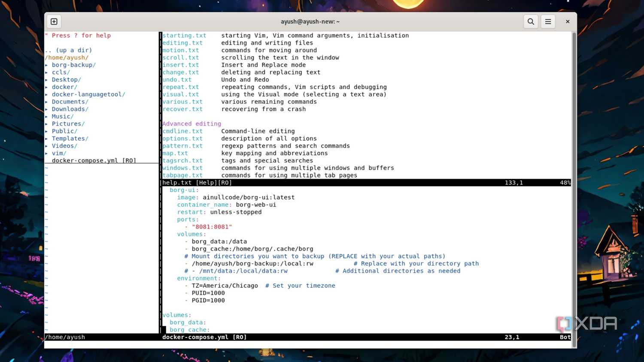Select the Templates/ directory entry
644x362 pixels.
click(70, 139)
